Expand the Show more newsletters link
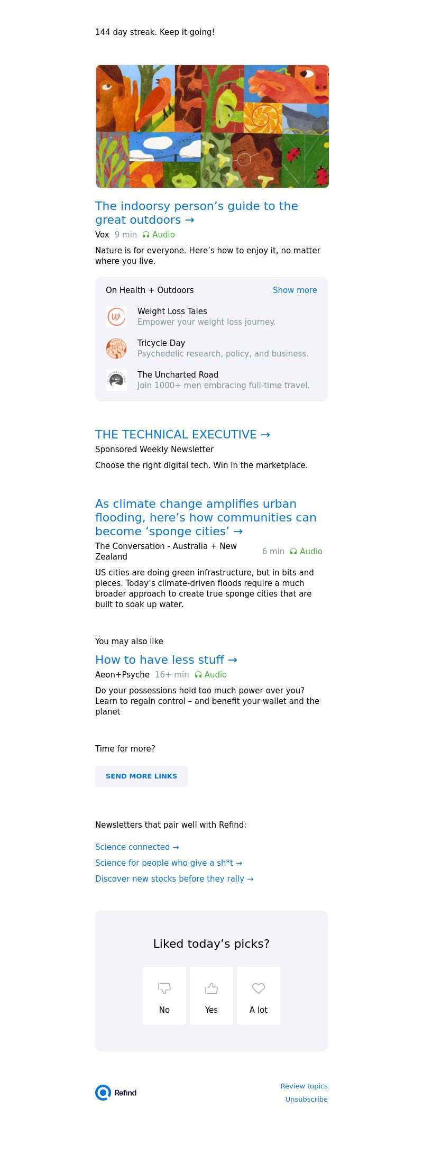Screen dimensions: 423x1154 coord(295,290)
